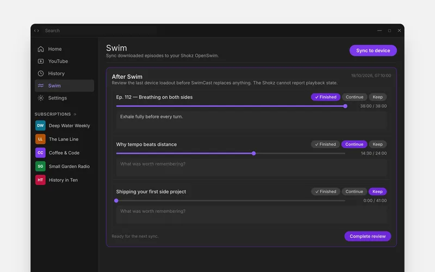Viewport: 435px width, 272px height.
Task: Set Why tempo beats distance to Keep
Action: coord(377,144)
